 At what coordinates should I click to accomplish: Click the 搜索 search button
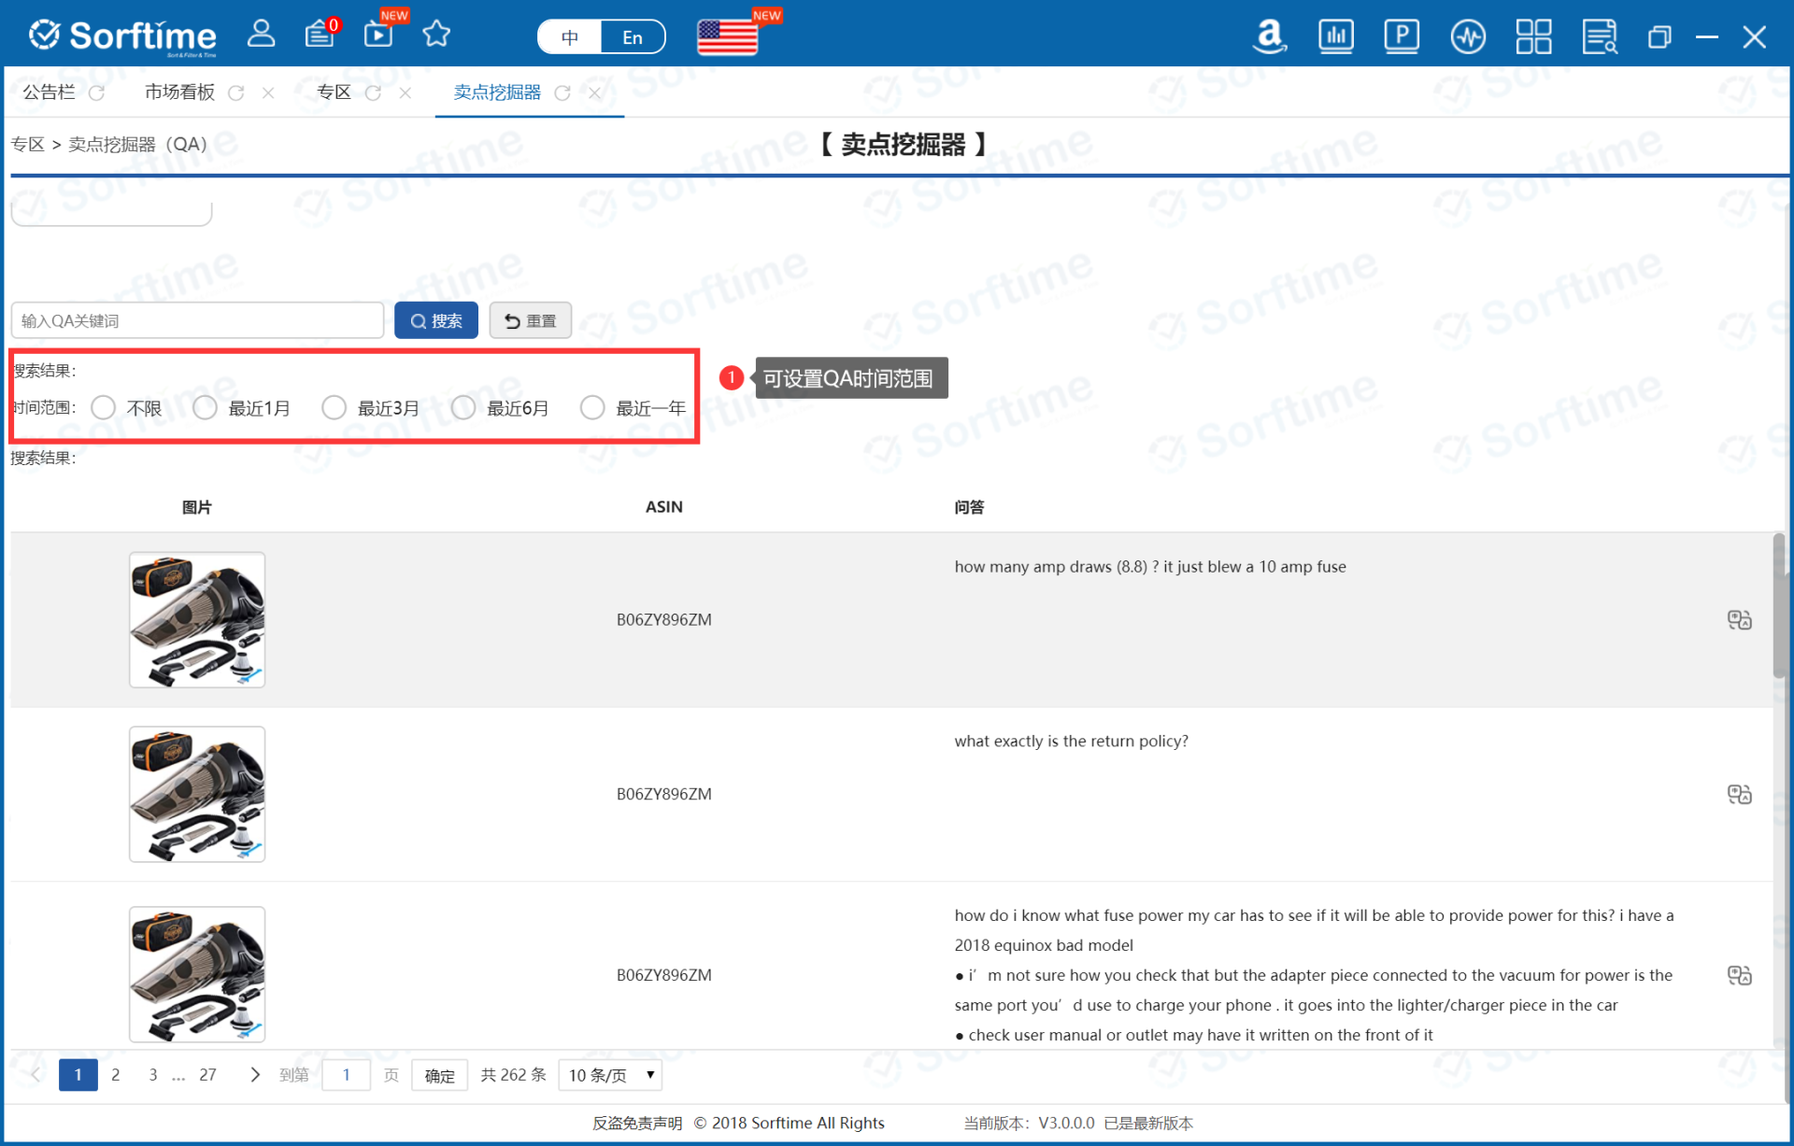click(x=438, y=320)
